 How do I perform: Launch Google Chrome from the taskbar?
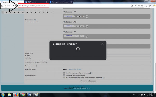click(x=23, y=95)
